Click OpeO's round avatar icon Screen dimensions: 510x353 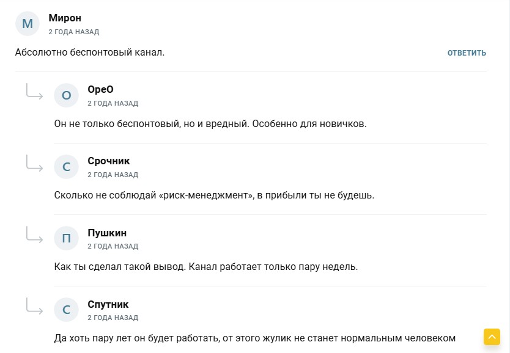tap(67, 95)
